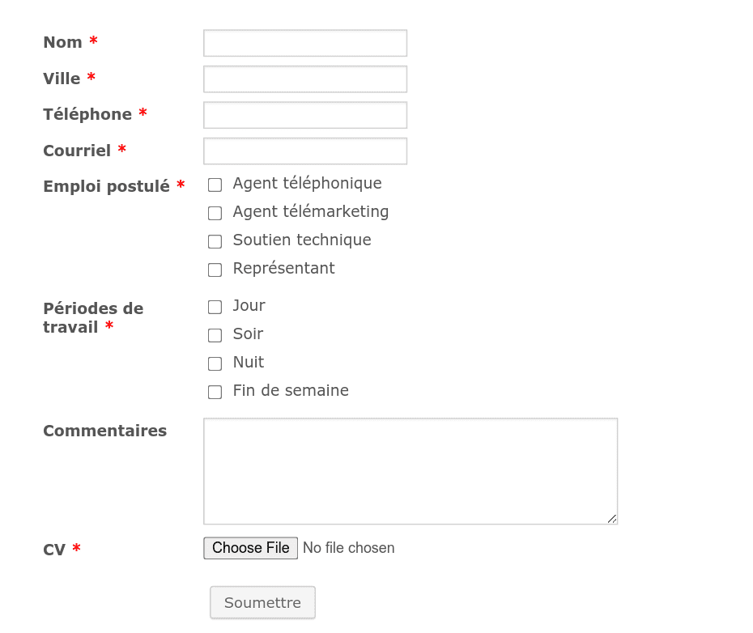Enable the Fin de semaine checkbox
This screenshot has width=753, height=633.
tap(215, 392)
